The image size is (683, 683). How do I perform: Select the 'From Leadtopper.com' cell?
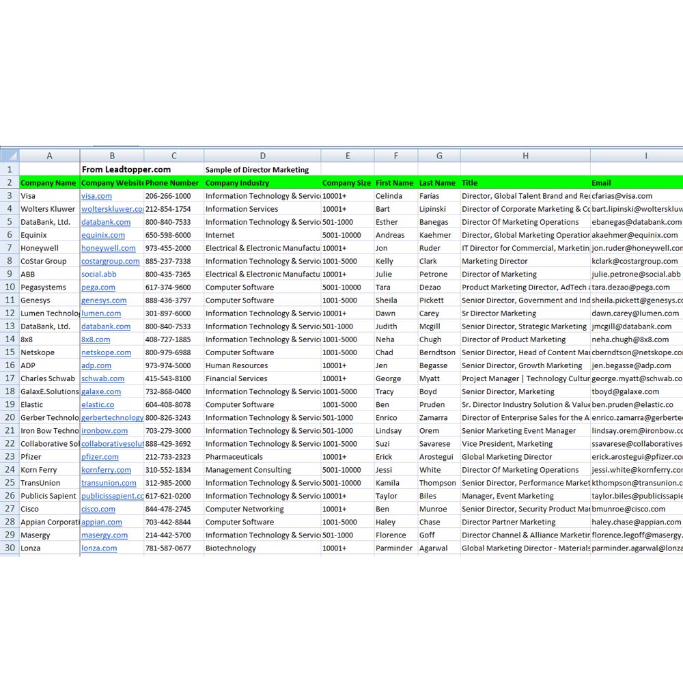(x=126, y=169)
